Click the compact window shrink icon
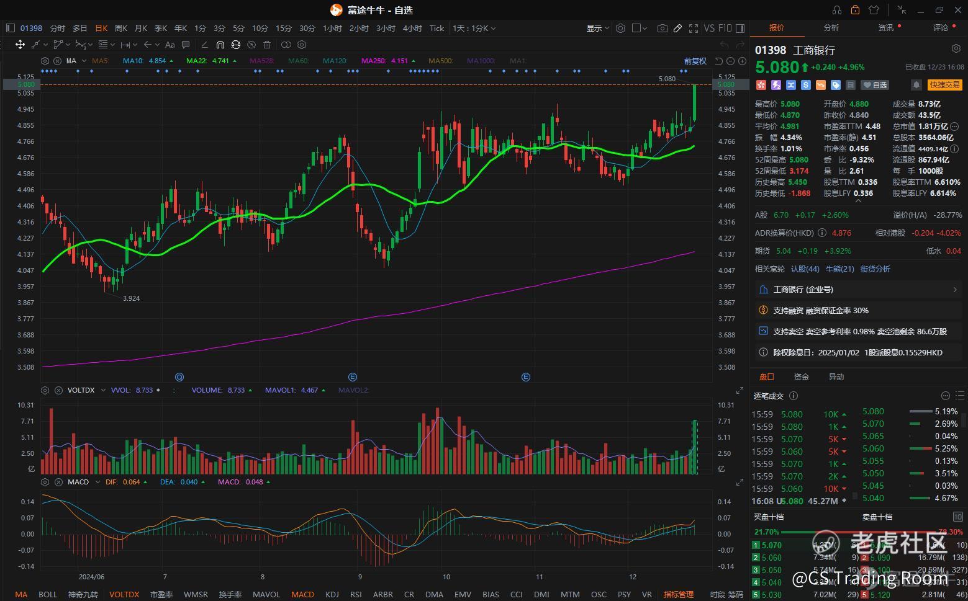Image resolution: width=968 pixels, height=601 pixels. tap(902, 10)
